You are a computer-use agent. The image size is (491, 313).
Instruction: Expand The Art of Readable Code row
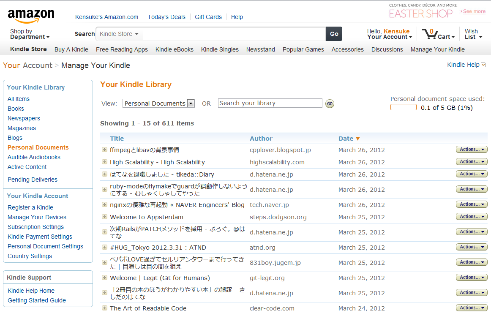tap(105, 308)
